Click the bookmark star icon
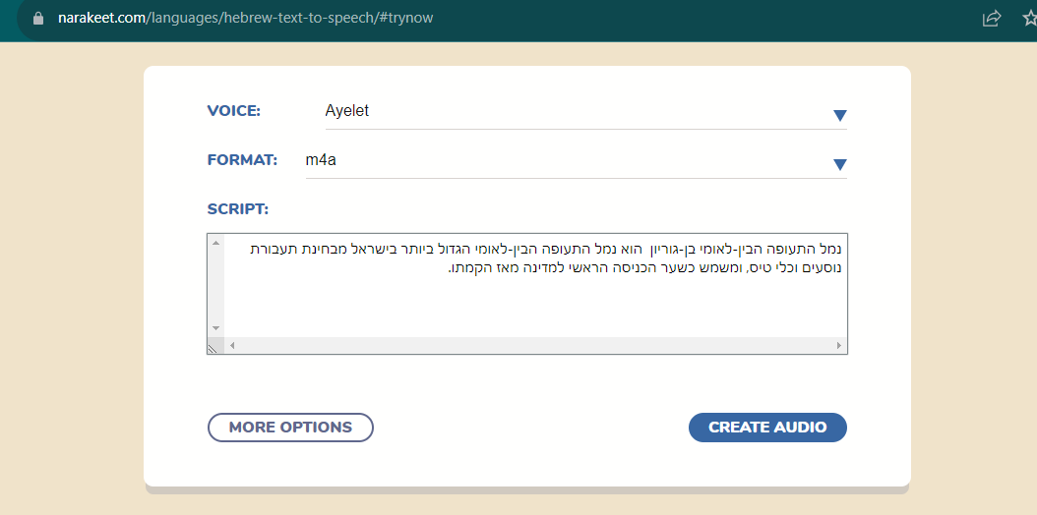Screen dimensions: 1037x515 coord(1030,18)
